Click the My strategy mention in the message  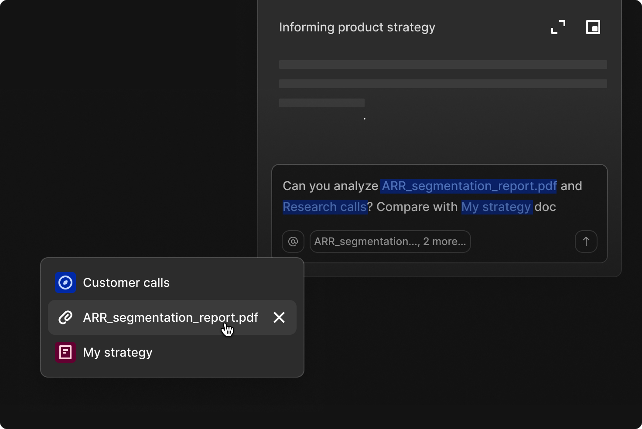pos(496,207)
